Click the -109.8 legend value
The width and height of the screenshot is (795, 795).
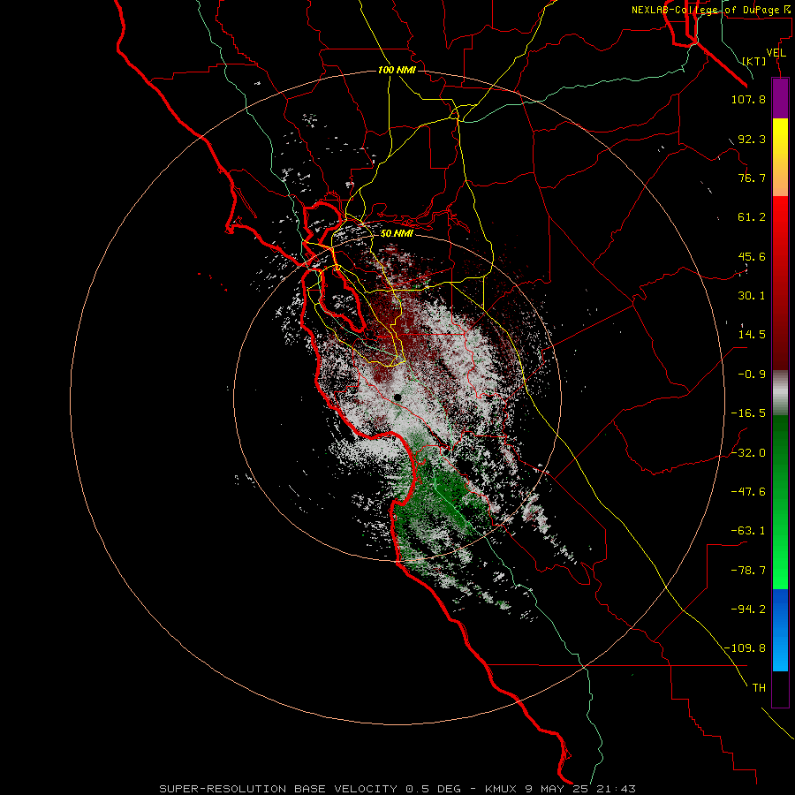click(x=746, y=648)
